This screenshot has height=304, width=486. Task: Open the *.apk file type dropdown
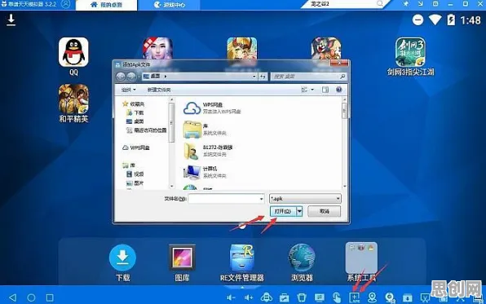pyautogui.click(x=305, y=198)
